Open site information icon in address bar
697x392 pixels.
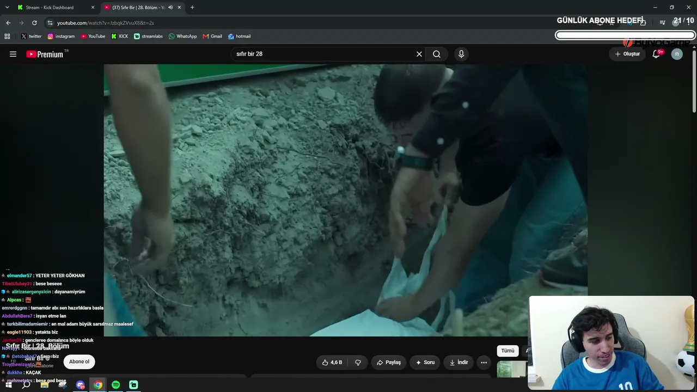click(50, 23)
